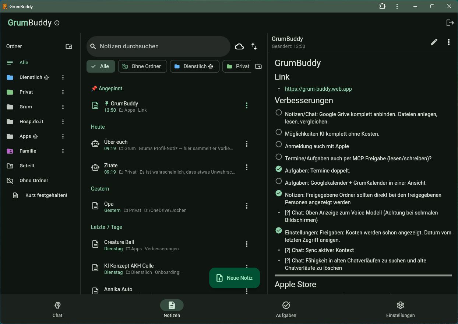The width and height of the screenshot is (458, 324).
Task: Check the Google Grive komplett anbinden task
Action: pos(279,113)
